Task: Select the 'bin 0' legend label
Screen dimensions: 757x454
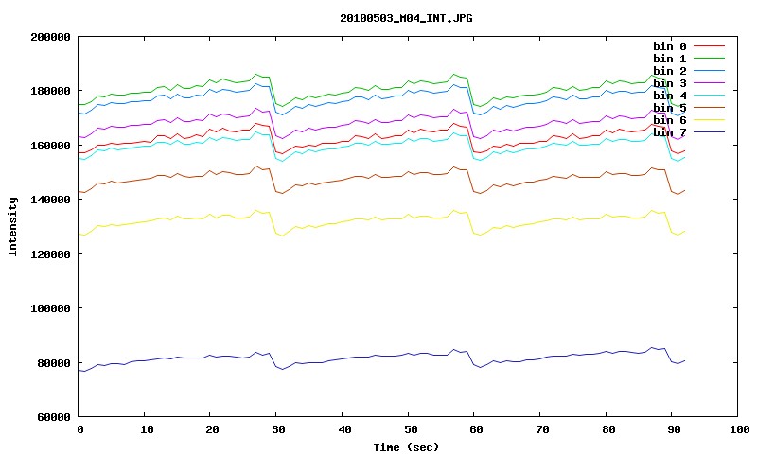Action: [670, 46]
